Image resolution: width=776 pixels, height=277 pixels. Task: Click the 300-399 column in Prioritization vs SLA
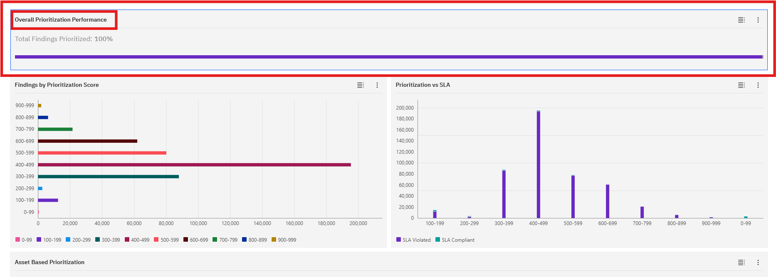504,194
